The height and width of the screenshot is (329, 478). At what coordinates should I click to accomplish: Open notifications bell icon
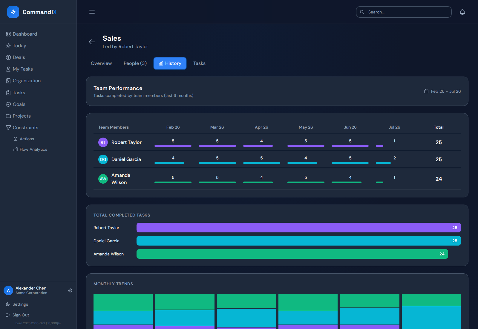click(x=462, y=12)
